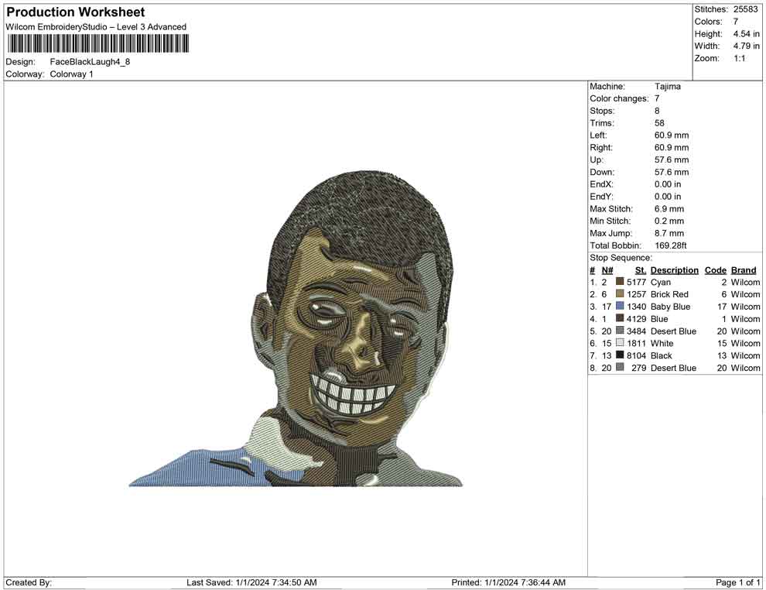Select the Baby Blue color swatch
Viewport: 766px width, 590px height.
point(620,306)
